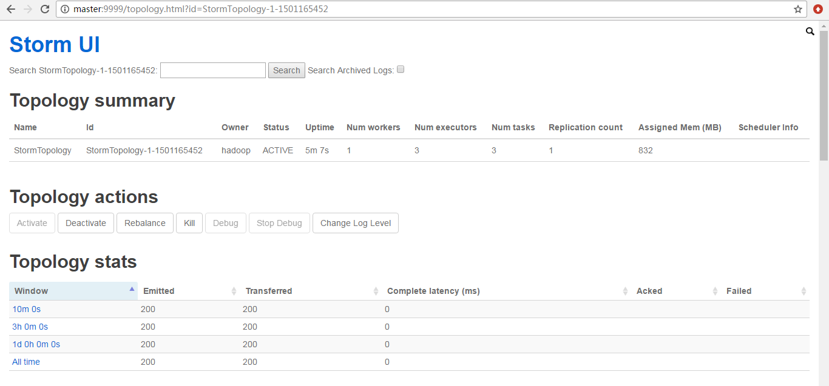Click the Scheduler Info column header
This screenshot has height=386, width=829.
pyautogui.click(x=768, y=127)
